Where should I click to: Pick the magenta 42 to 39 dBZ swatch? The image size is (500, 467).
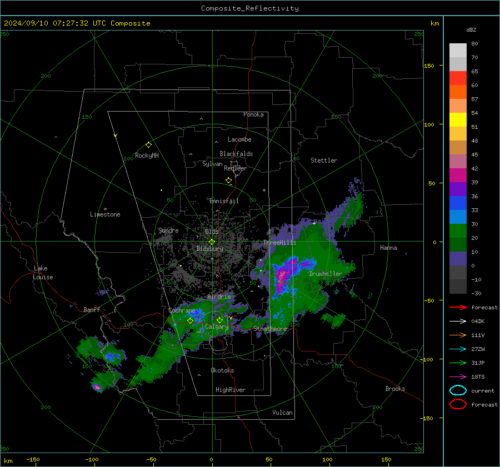coord(458,175)
